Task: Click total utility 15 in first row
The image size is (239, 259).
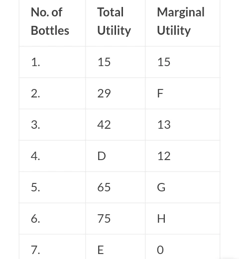Action: [104, 62]
